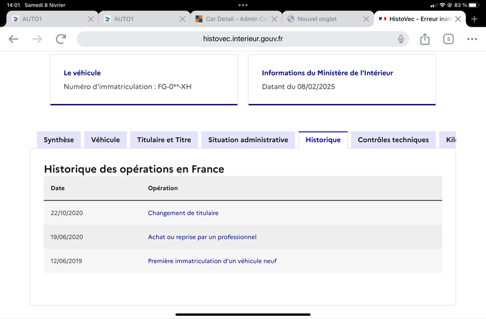Image resolution: width=486 pixels, height=319 pixels.
Task: Close the Car Detail - Admin tab
Action: click(275, 19)
